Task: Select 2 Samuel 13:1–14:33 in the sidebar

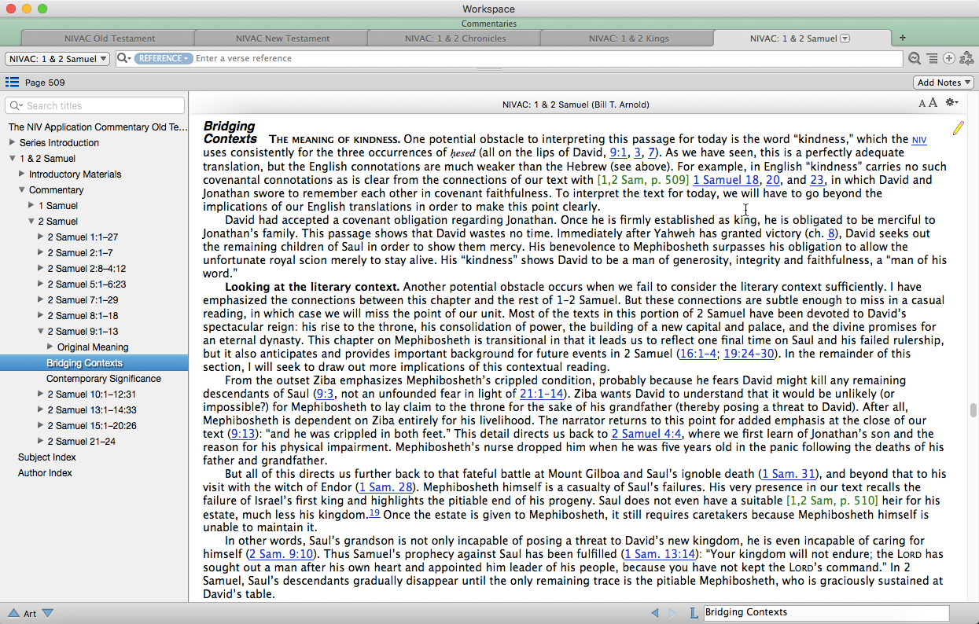Action: pyautogui.click(x=92, y=409)
